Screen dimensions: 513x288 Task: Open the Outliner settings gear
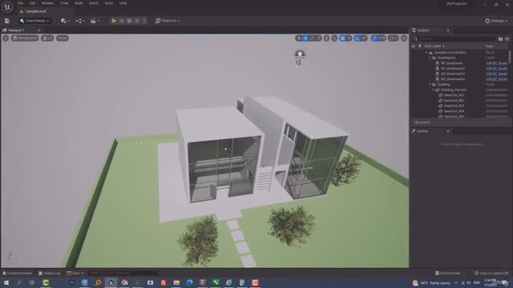click(507, 39)
